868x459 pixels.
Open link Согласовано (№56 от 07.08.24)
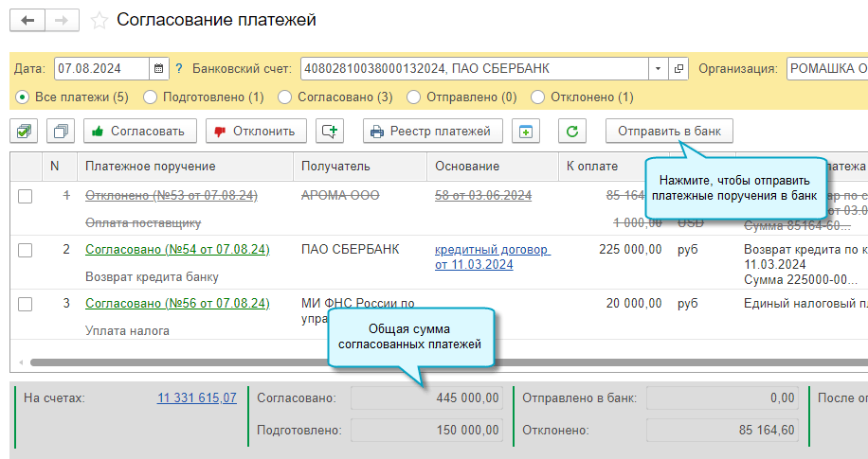[177, 303]
